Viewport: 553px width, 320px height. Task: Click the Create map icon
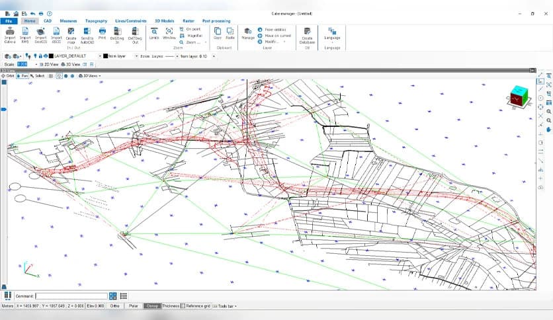click(71, 36)
